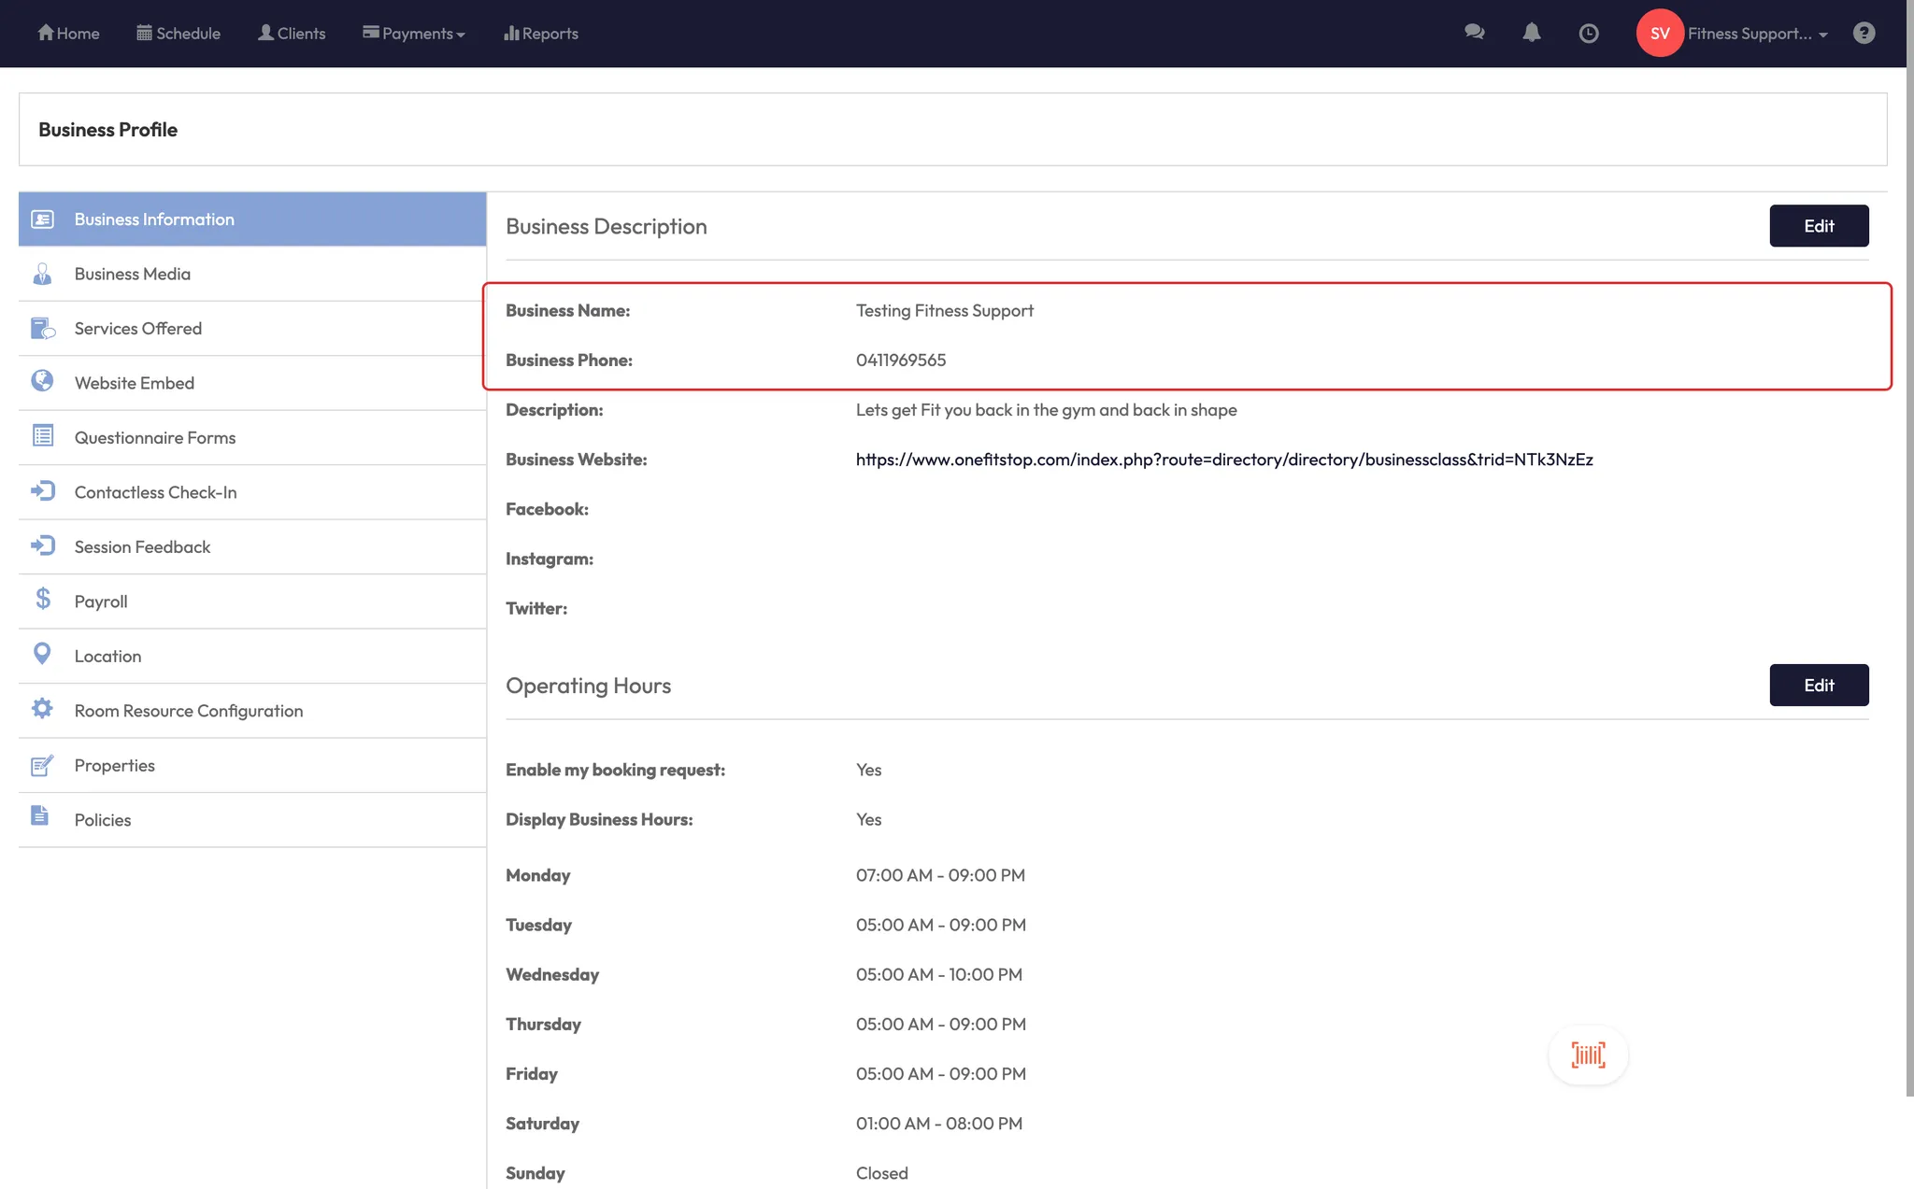Expand the Payments dropdown menu
Screen dimensions: 1914x1189
(x=414, y=34)
